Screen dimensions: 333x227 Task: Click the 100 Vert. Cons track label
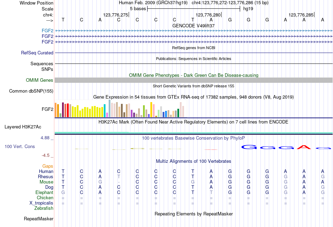20,146
